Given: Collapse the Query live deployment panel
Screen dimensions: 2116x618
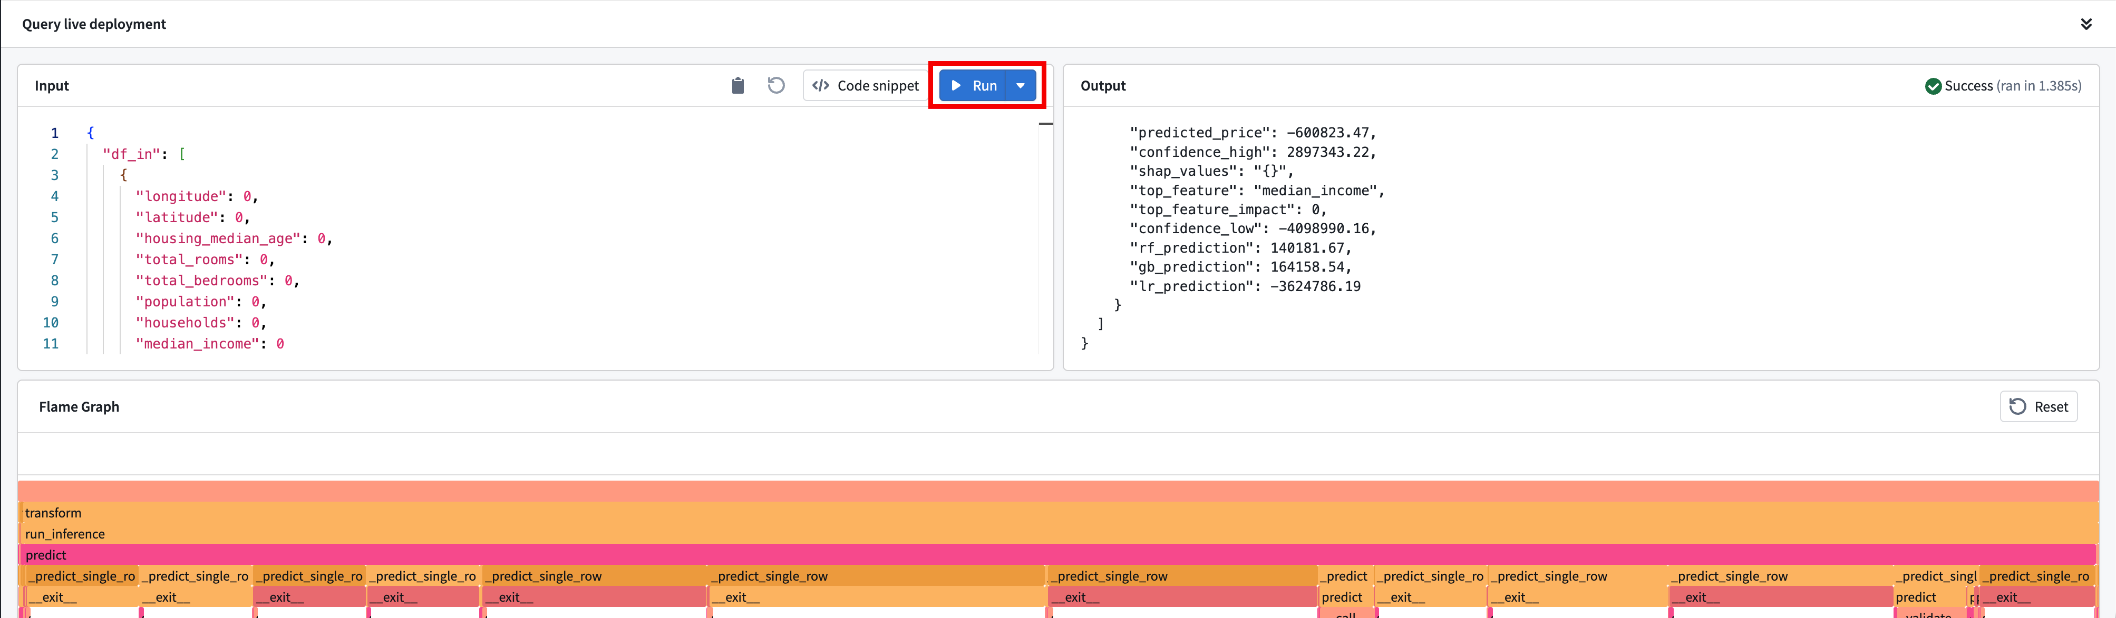Looking at the screenshot, I should pos(2085,24).
